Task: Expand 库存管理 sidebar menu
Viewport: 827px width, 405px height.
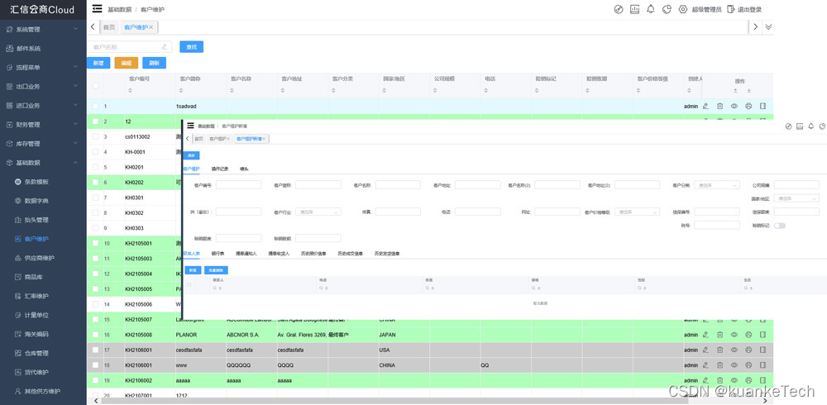Action: tap(43, 144)
